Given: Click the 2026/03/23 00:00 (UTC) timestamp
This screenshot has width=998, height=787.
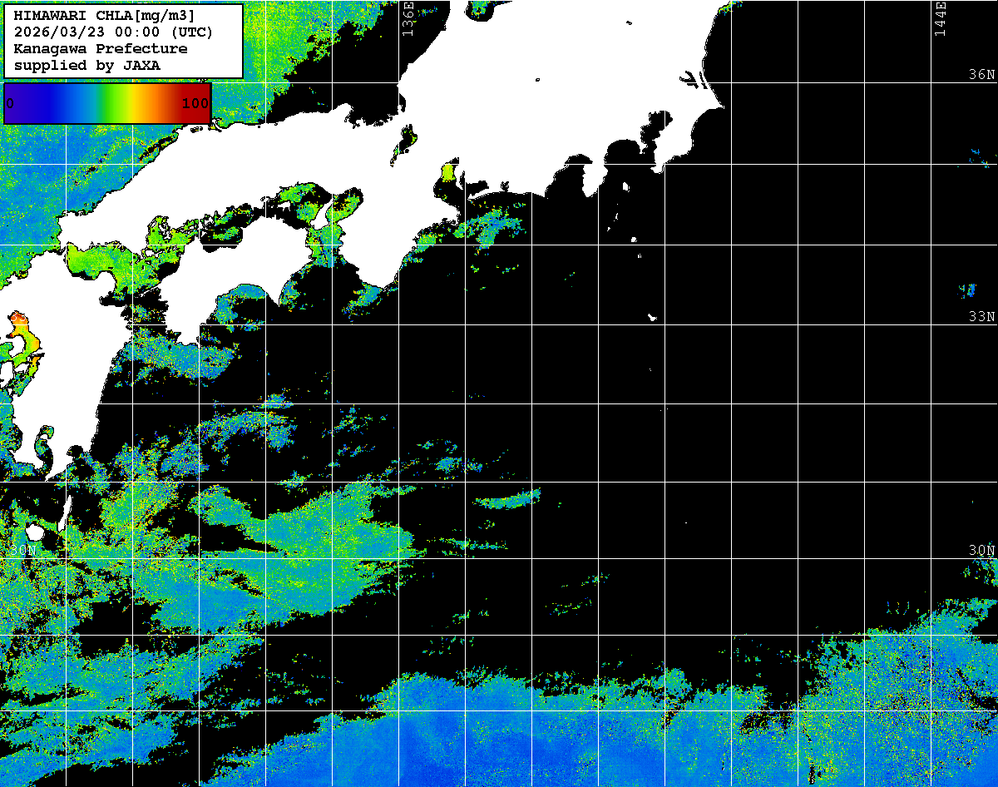Looking at the screenshot, I should coord(113,32).
